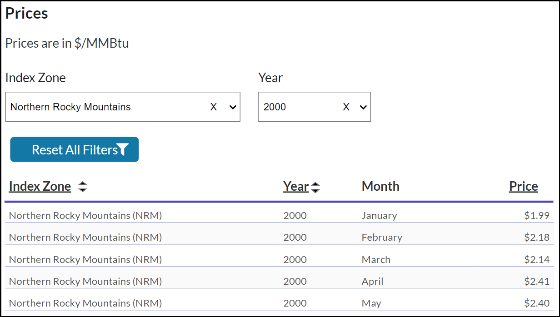Open the Northern Rocky Mountains combo box
Image resolution: width=560 pixels, height=317 pixels.
[x=105, y=107]
